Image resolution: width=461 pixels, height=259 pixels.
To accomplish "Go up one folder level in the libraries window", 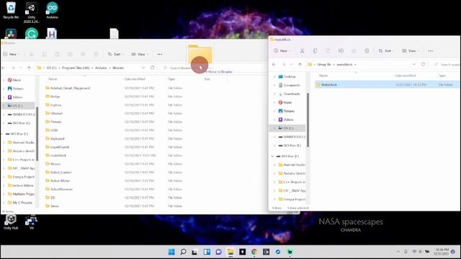I will [29, 68].
